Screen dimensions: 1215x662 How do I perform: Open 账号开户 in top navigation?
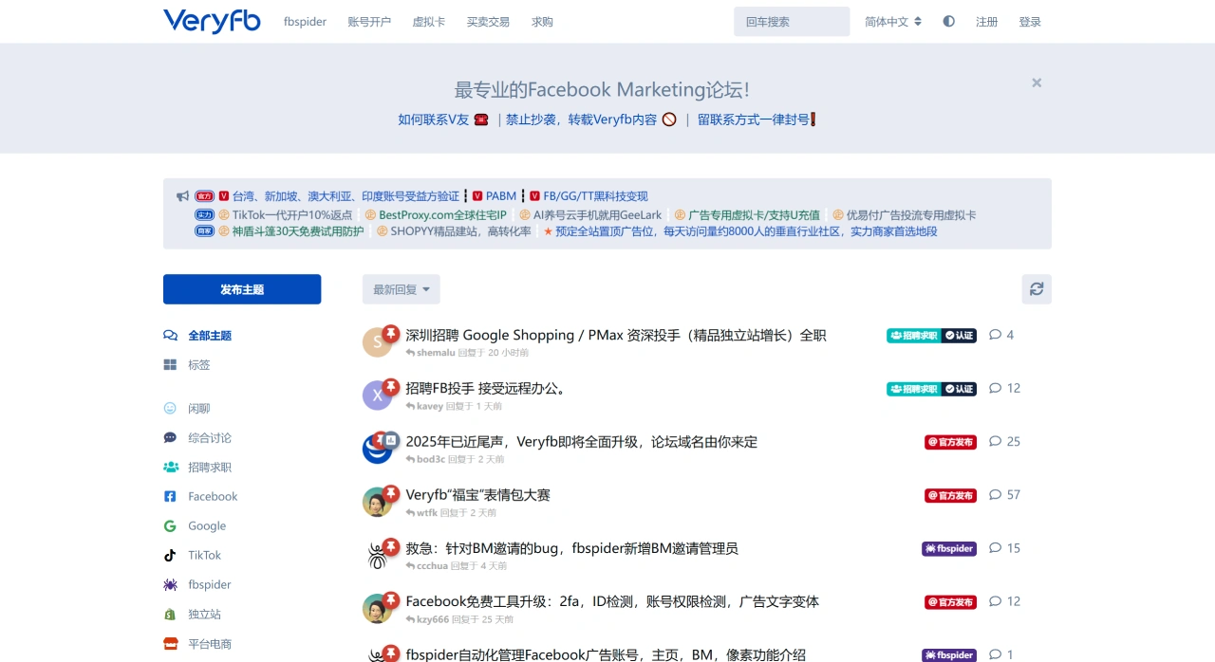[369, 22]
